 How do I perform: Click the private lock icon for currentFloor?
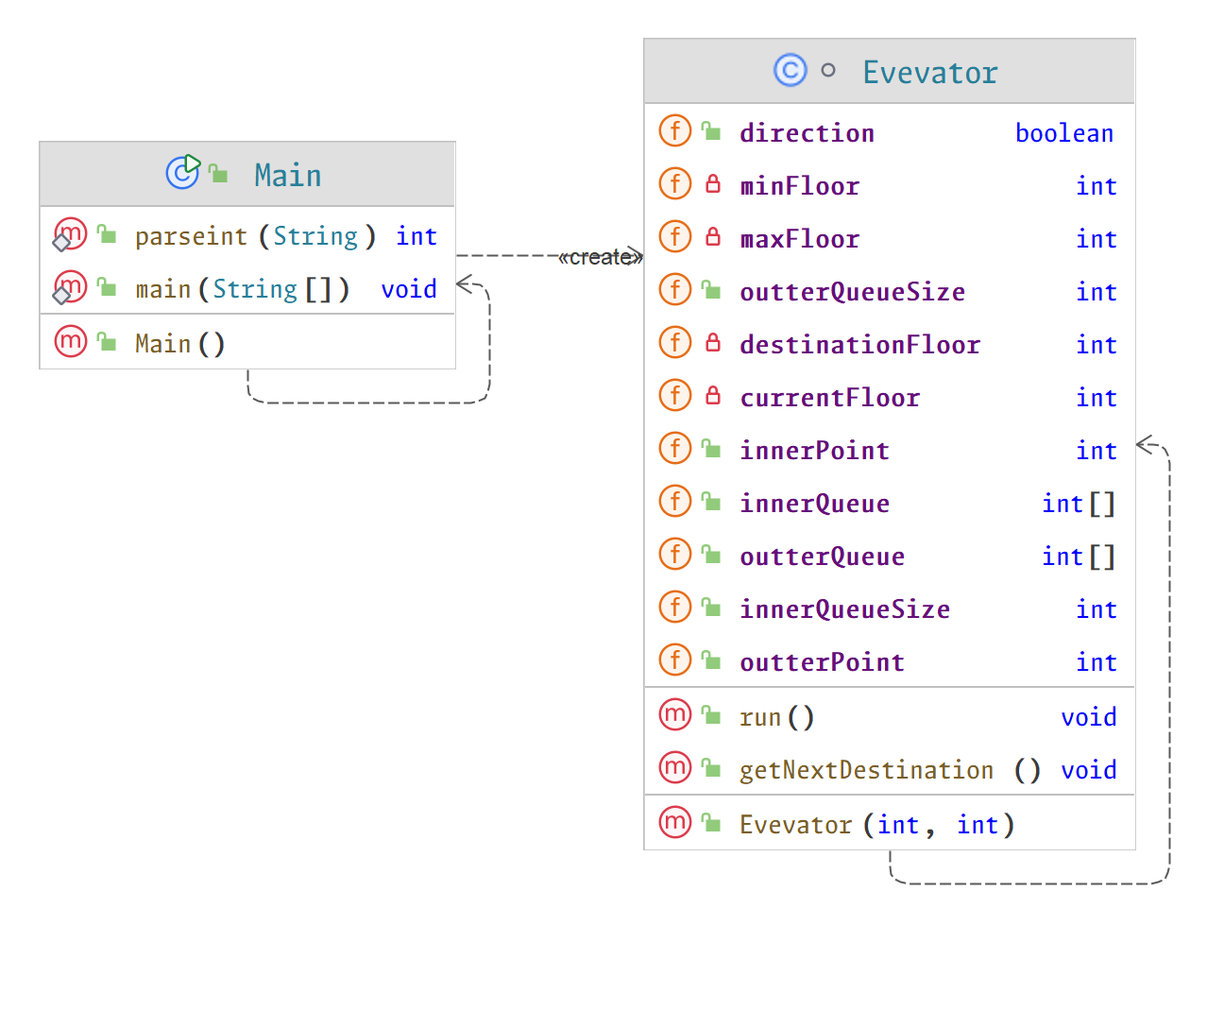click(x=713, y=395)
